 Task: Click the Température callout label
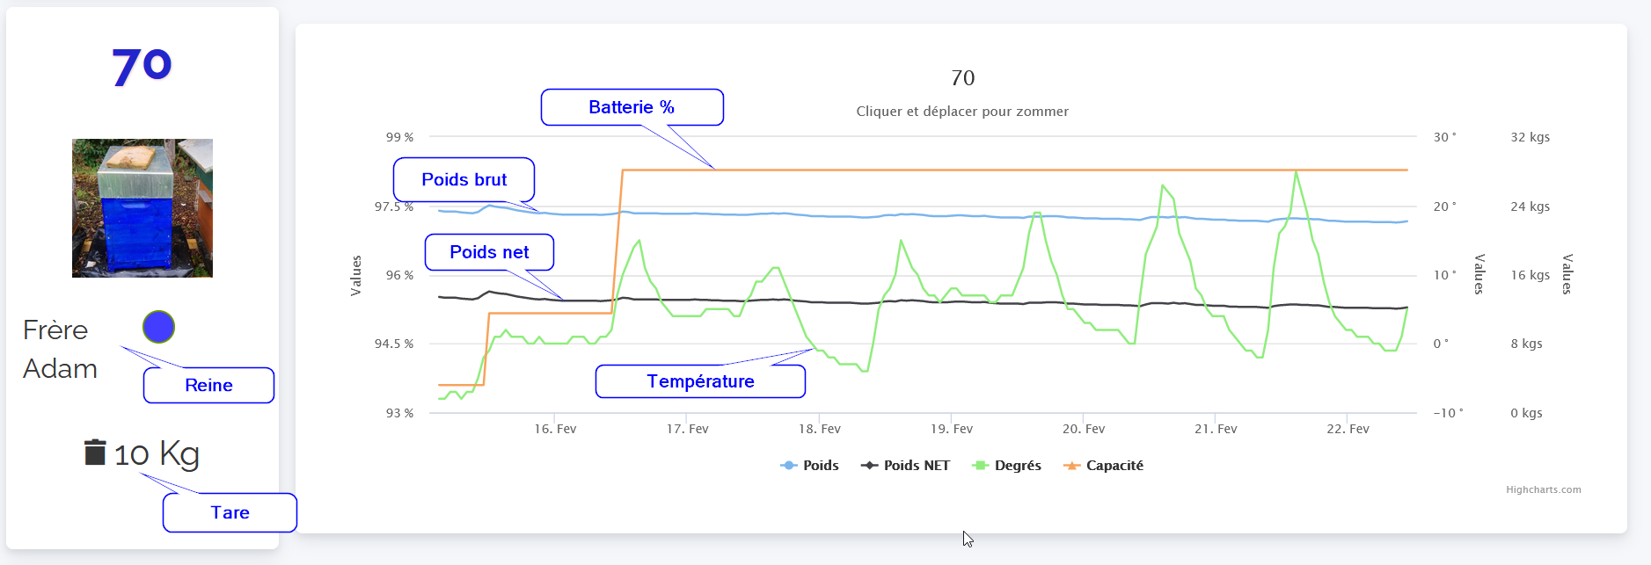coord(700,381)
